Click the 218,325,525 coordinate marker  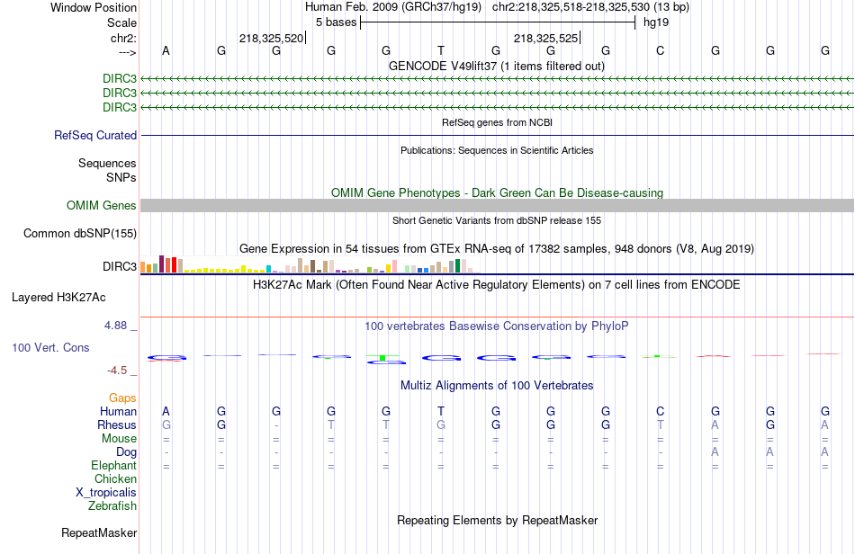point(546,38)
